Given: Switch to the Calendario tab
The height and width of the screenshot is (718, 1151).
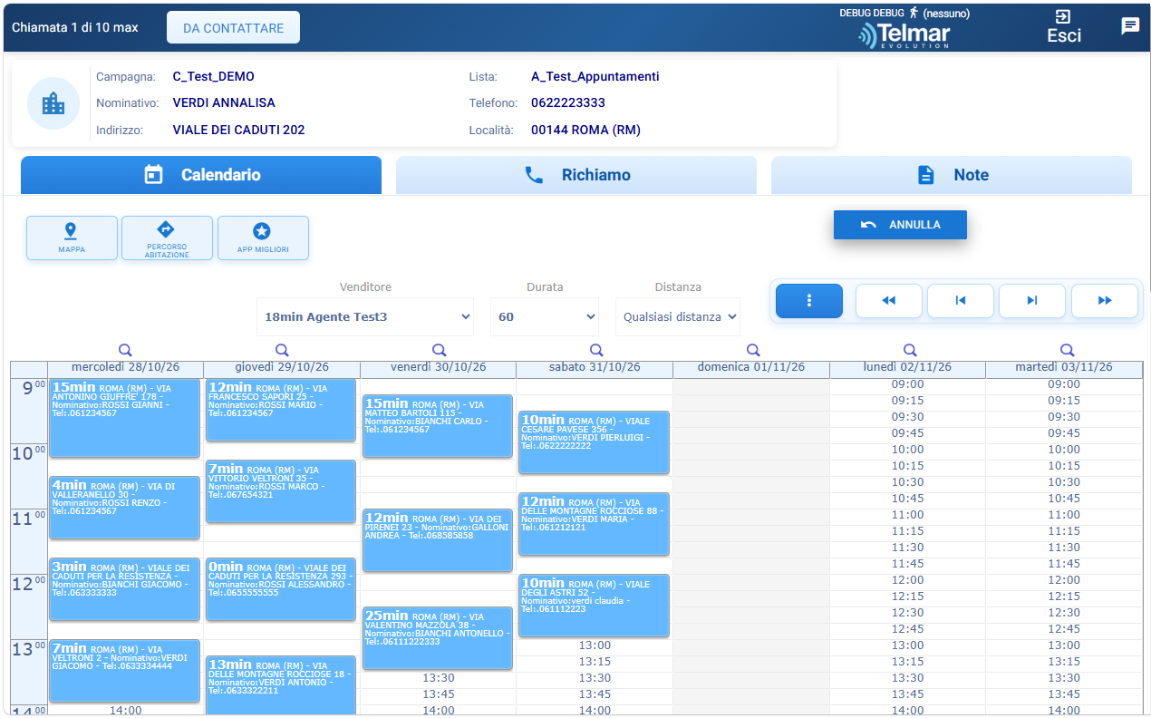Looking at the screenshot, I should tap(201, 175).
